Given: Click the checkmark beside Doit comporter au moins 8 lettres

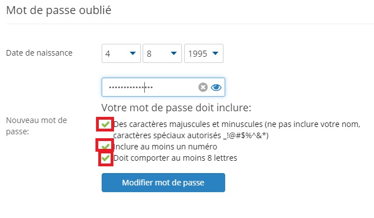Looking at the screenshot, I should pos(105,158).
